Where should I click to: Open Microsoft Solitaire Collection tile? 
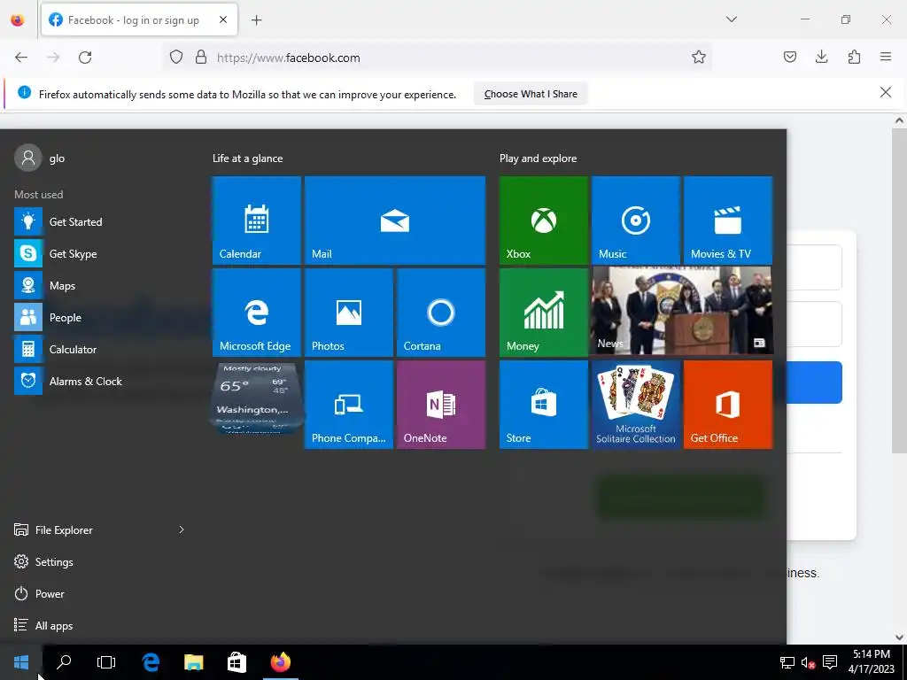pyautogui.click(x=636, y=405)
